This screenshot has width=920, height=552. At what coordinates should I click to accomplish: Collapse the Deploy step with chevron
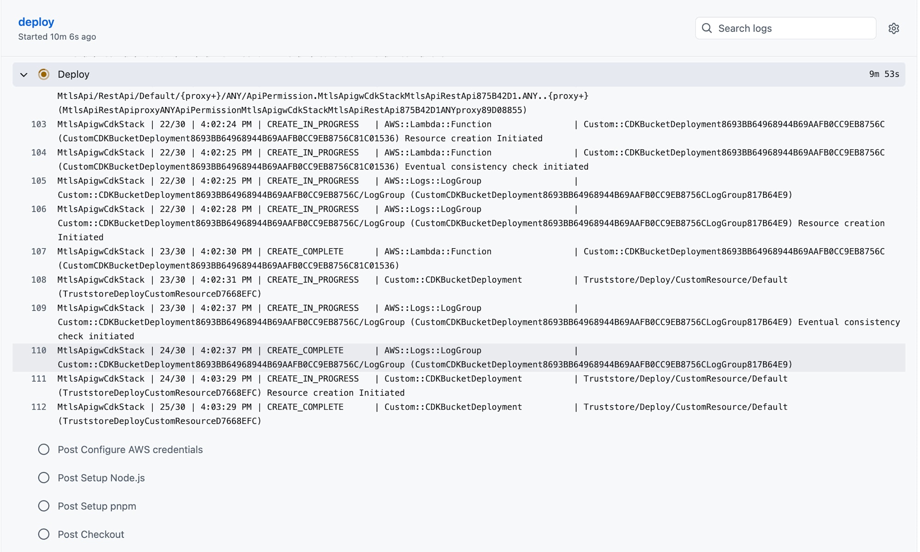(24, 74)
